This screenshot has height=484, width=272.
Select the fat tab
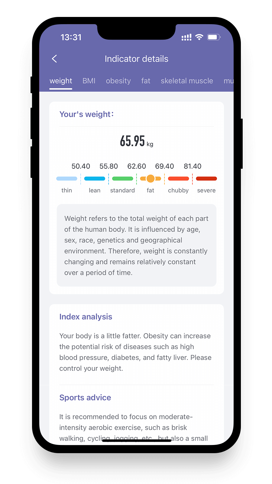tap(146, 81)
